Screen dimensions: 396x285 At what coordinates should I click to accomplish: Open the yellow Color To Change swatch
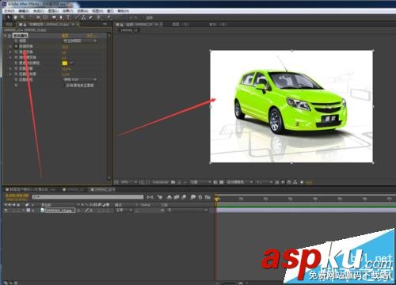[65, 63]
